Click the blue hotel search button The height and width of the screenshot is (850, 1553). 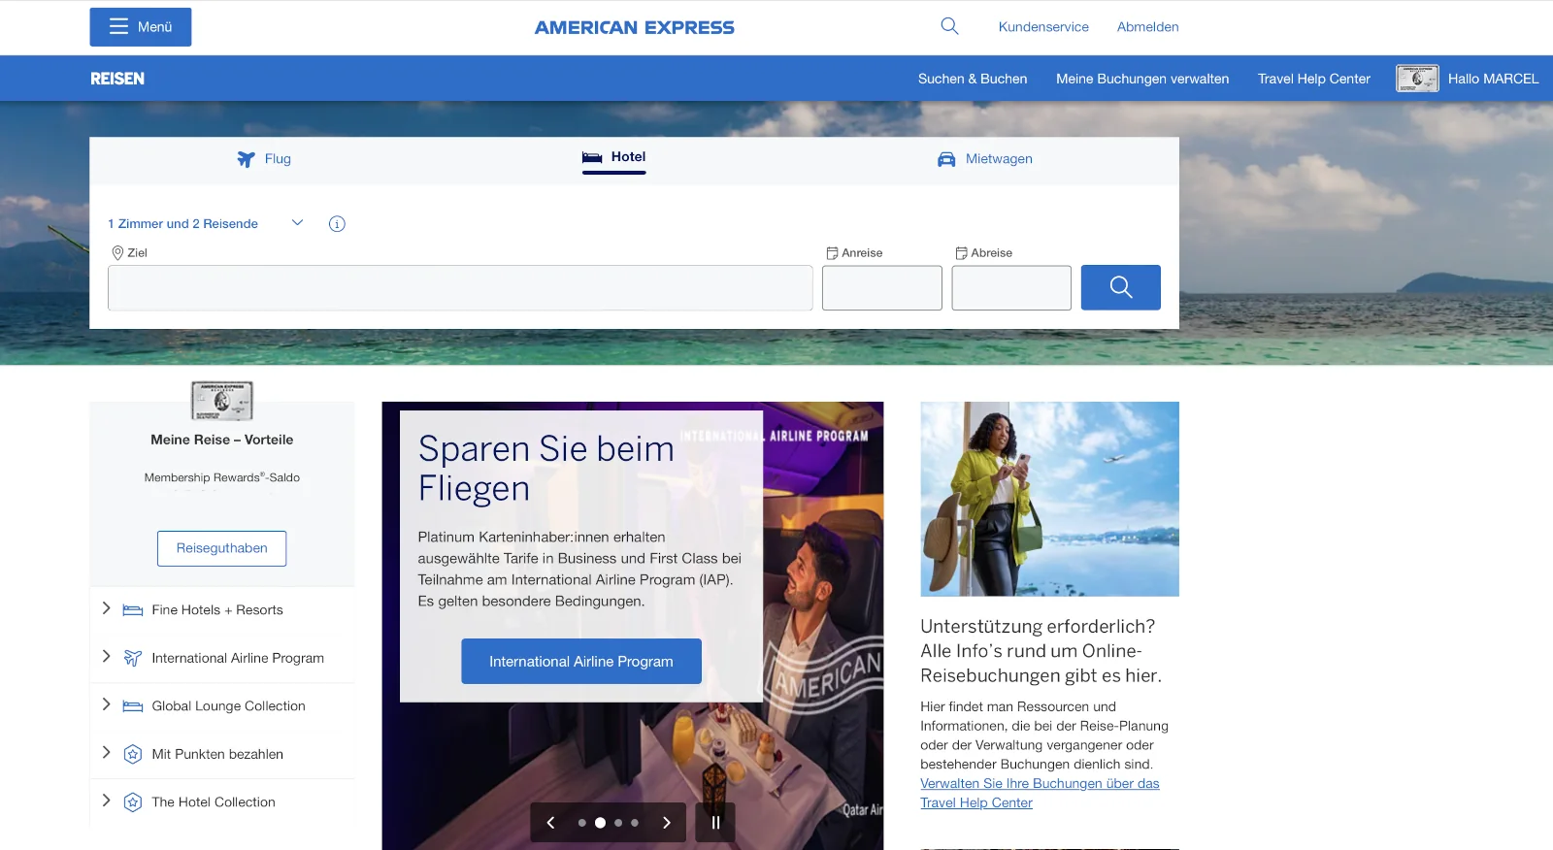click(x=1121, y=287)
